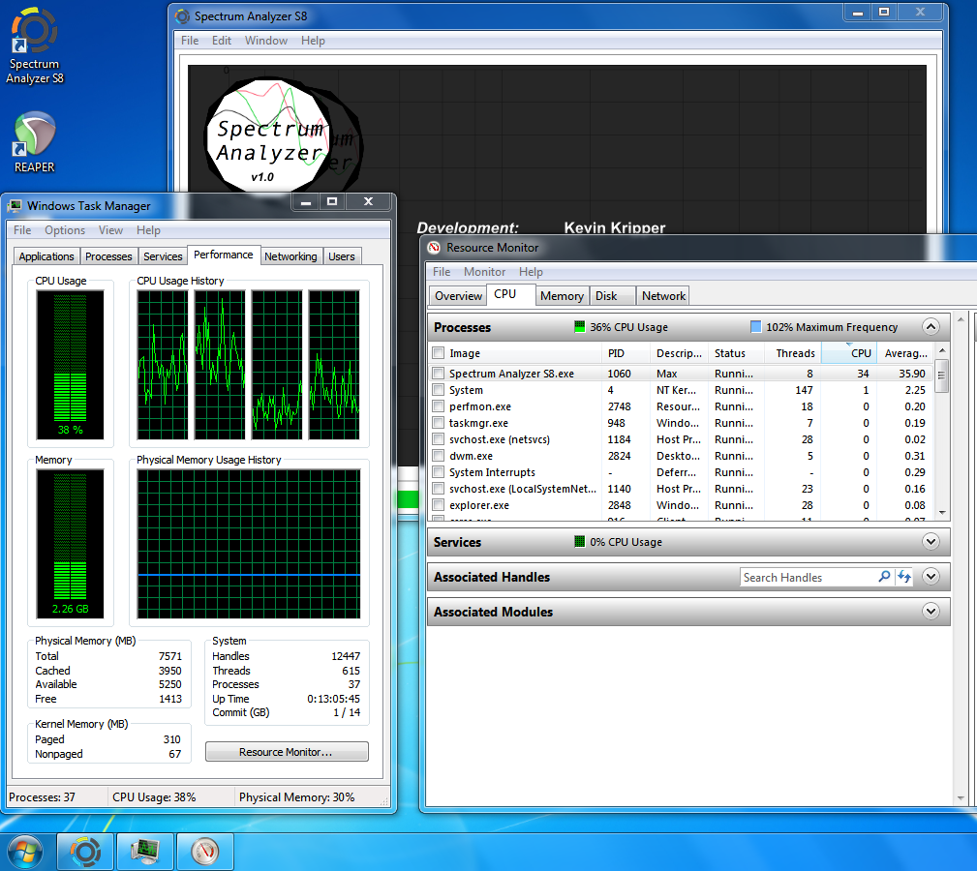Sort processes by Description column
The width and height of the screenshot is (977, 871).
pyautogui.click(x=679, y=353)
